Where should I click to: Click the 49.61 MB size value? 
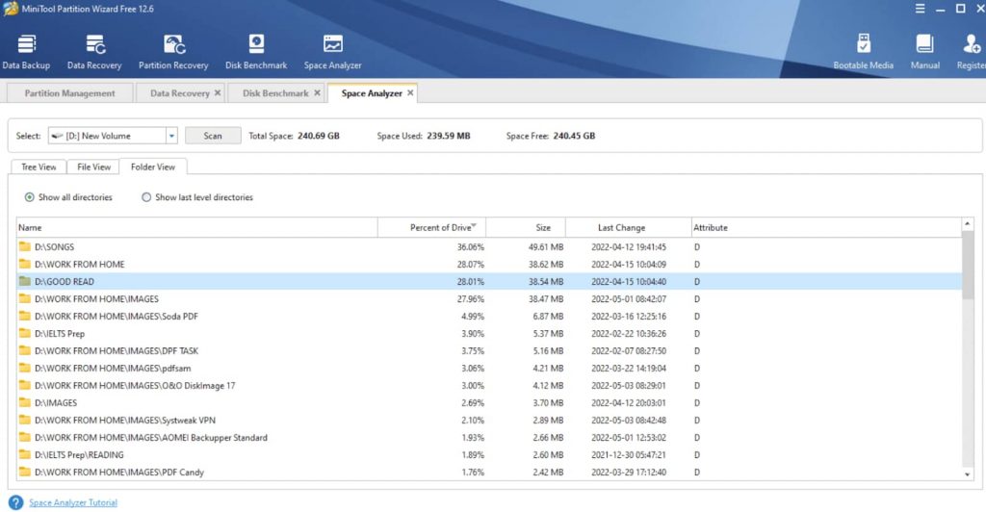tap(546, 247)
